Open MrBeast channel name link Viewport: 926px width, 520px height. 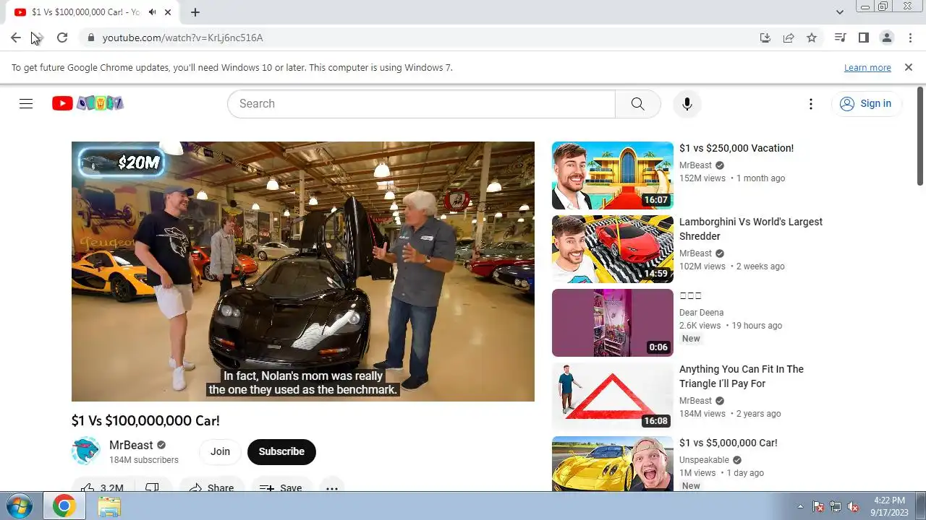pos(131,445)
